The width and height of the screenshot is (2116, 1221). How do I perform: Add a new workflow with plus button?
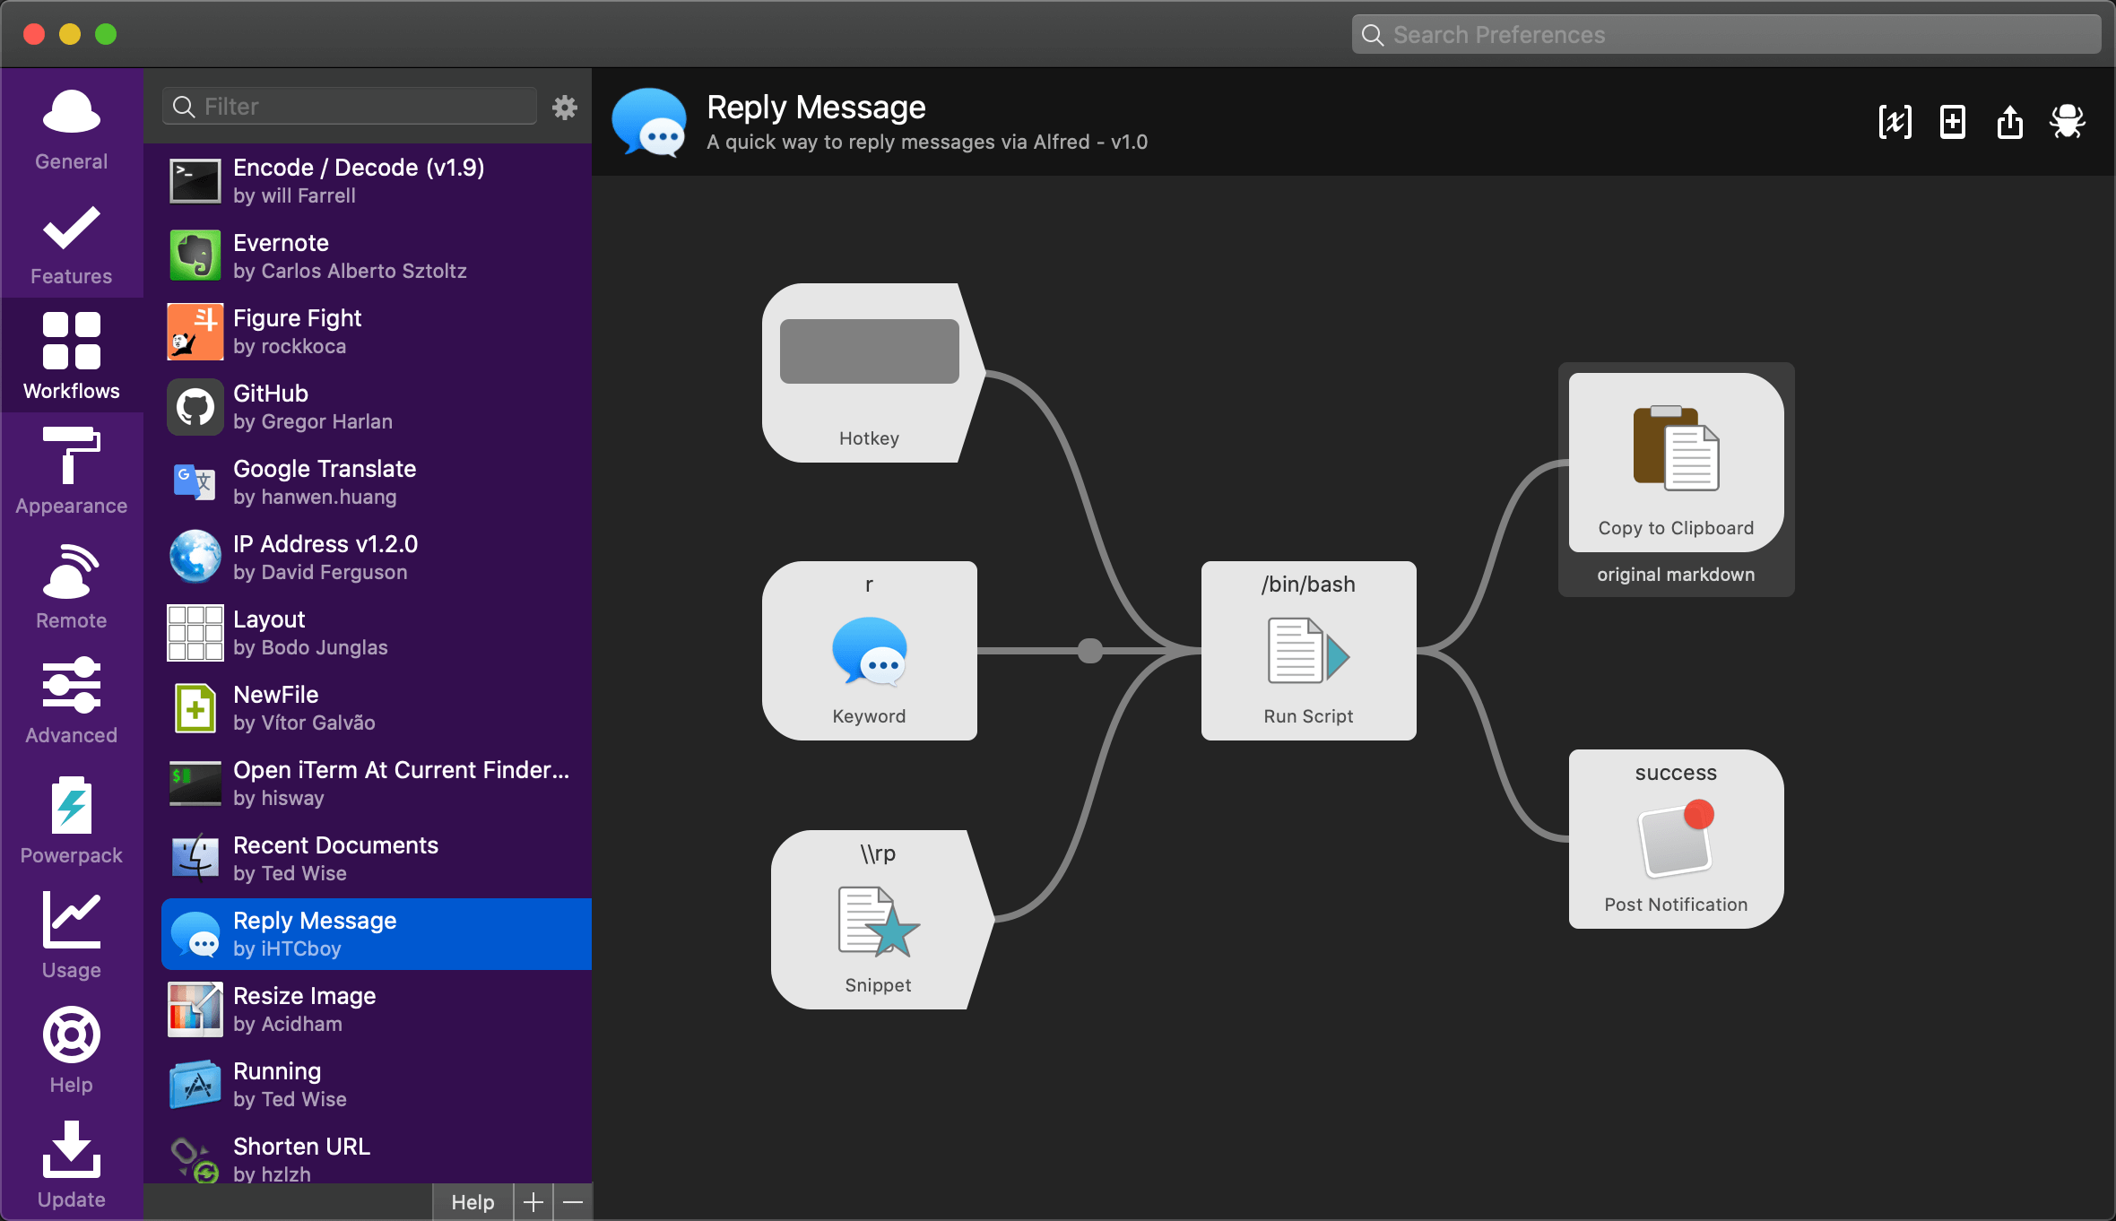pos(533,1202)
